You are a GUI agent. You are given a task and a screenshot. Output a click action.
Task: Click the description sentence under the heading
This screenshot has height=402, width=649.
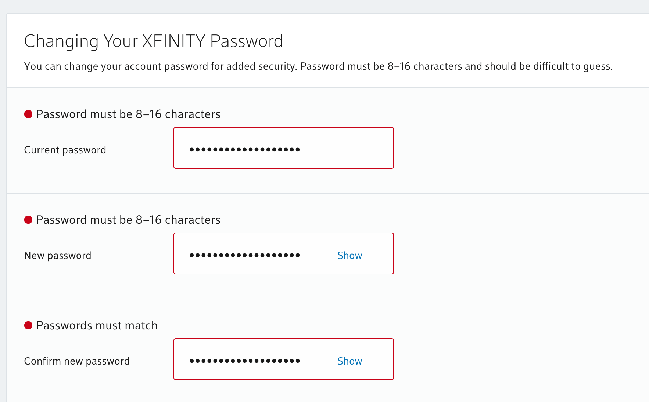[x=318, y=66]
